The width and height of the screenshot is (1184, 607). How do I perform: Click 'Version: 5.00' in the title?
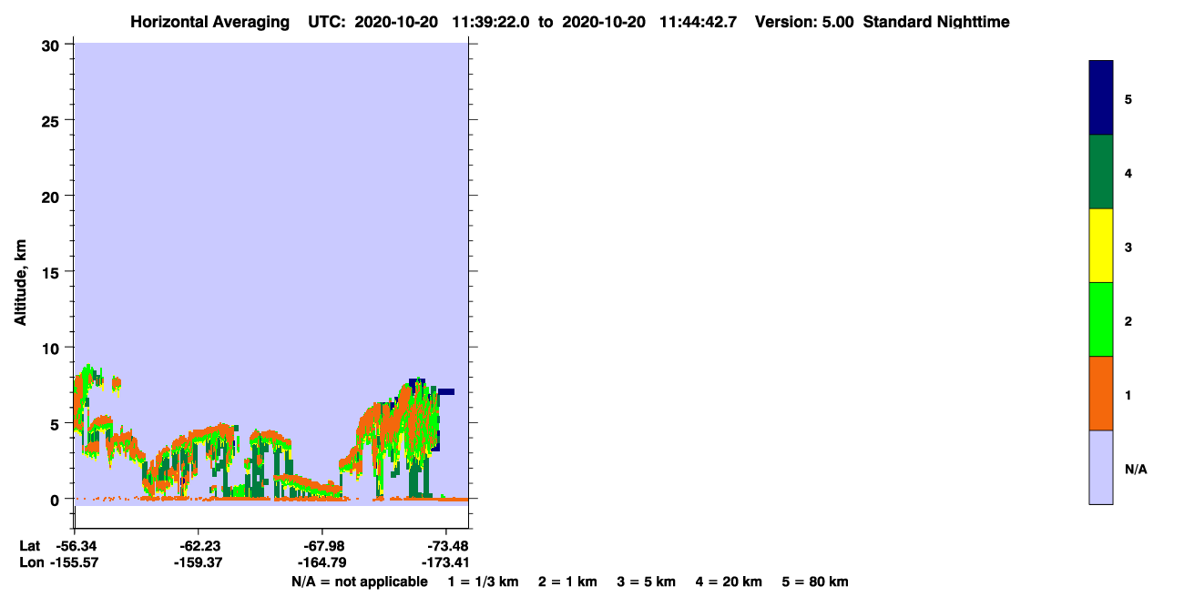[x=803, y=22]
